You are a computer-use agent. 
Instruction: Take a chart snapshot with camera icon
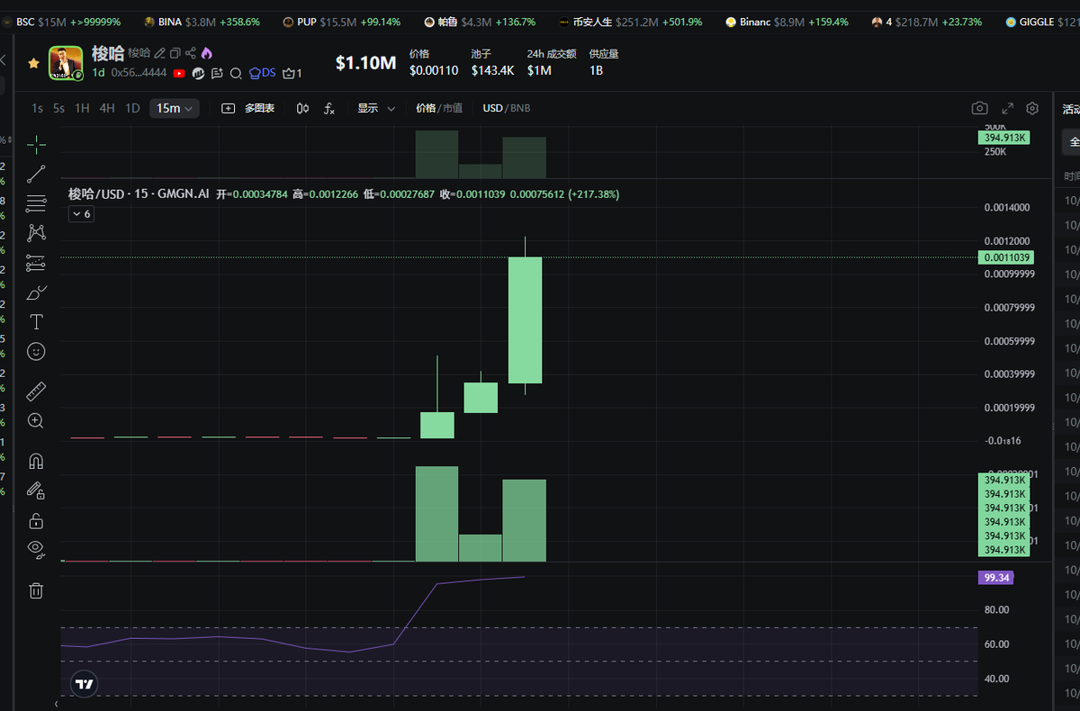[x=979, y=108]
